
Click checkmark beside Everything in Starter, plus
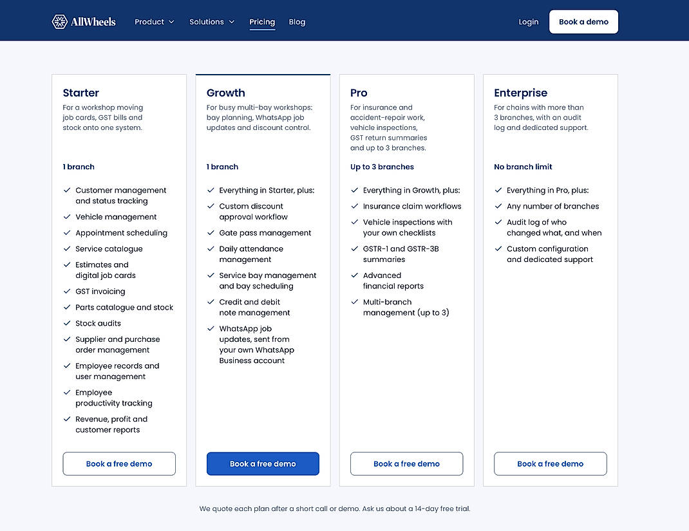click(x=211, y=190)
